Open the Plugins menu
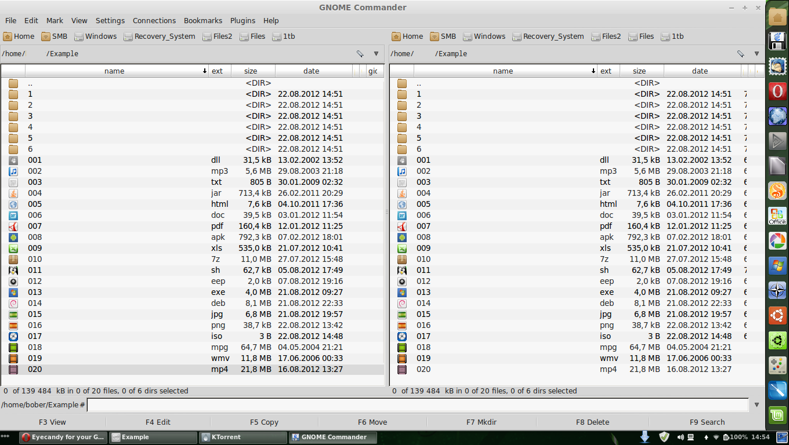789x445 pixels. point(243,20)
